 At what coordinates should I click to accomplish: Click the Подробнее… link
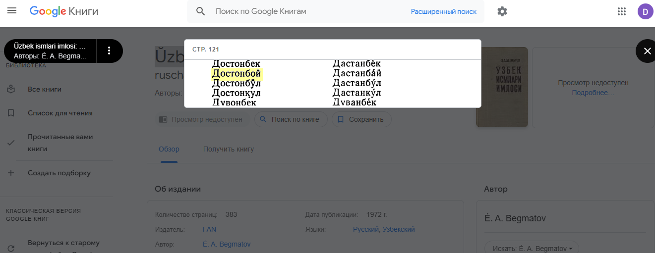(593, 93)
